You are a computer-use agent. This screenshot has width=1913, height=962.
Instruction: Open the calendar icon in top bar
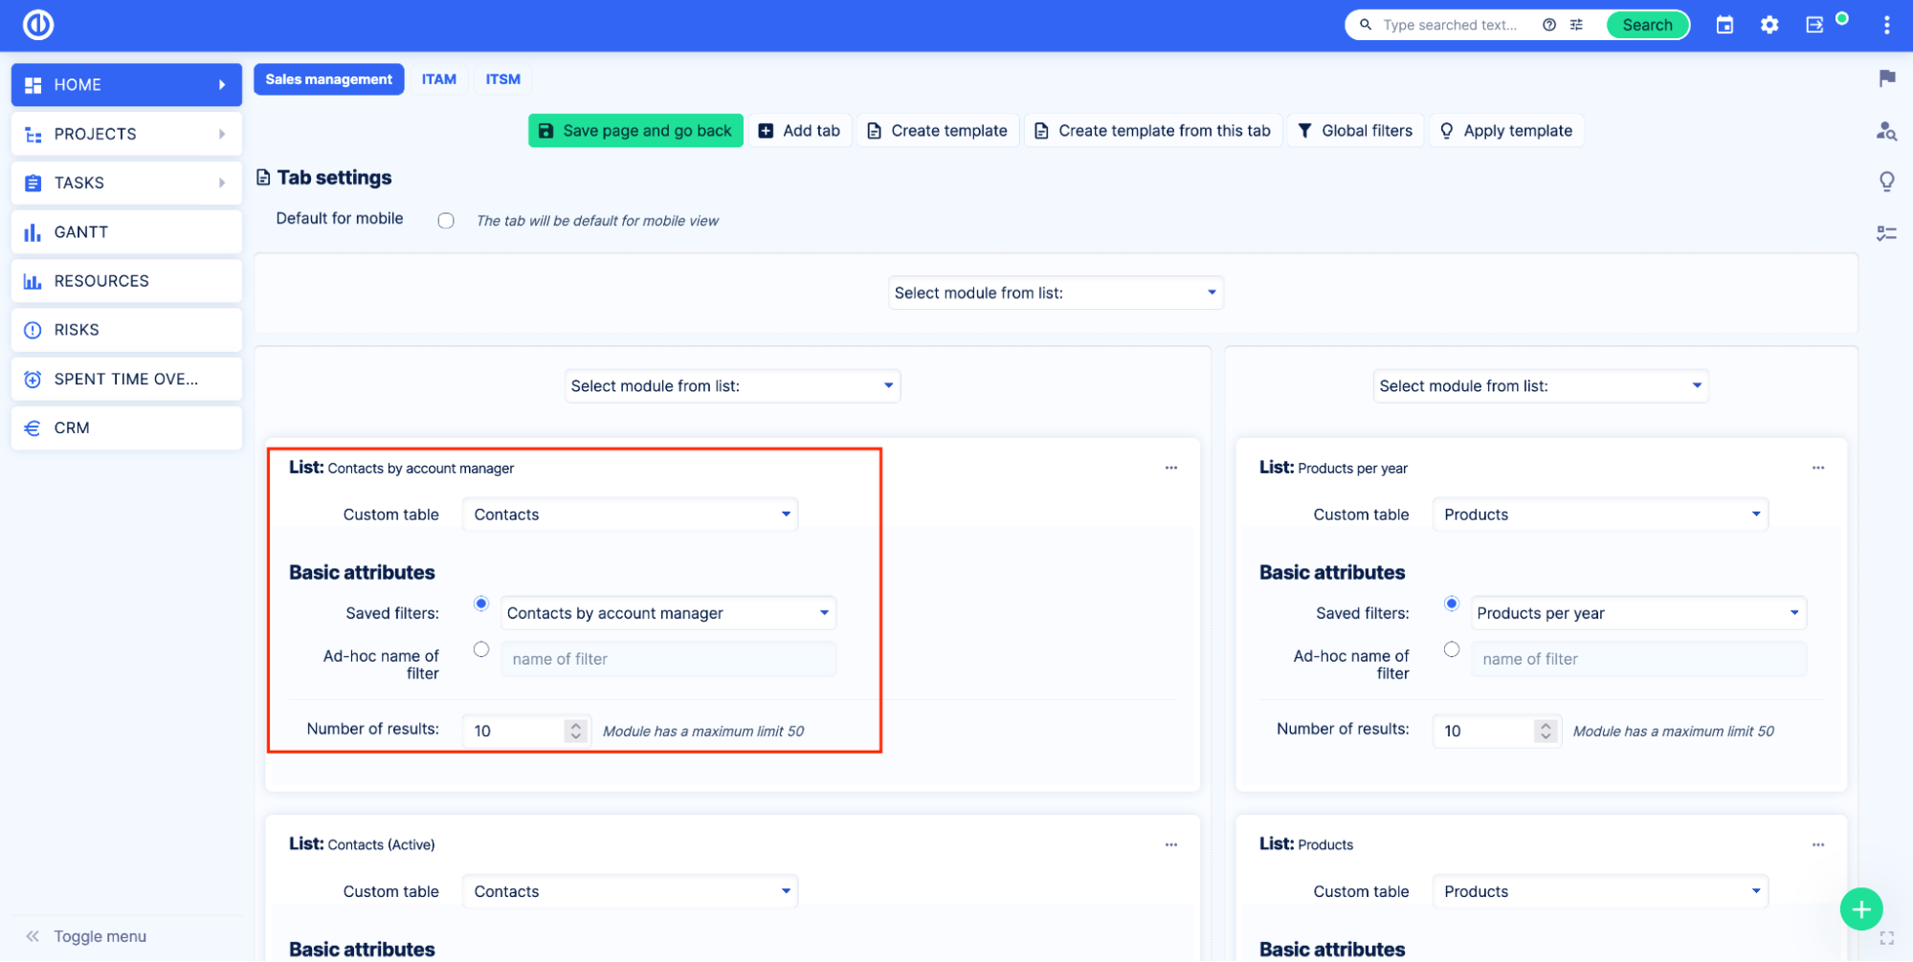click(1724, 25)
